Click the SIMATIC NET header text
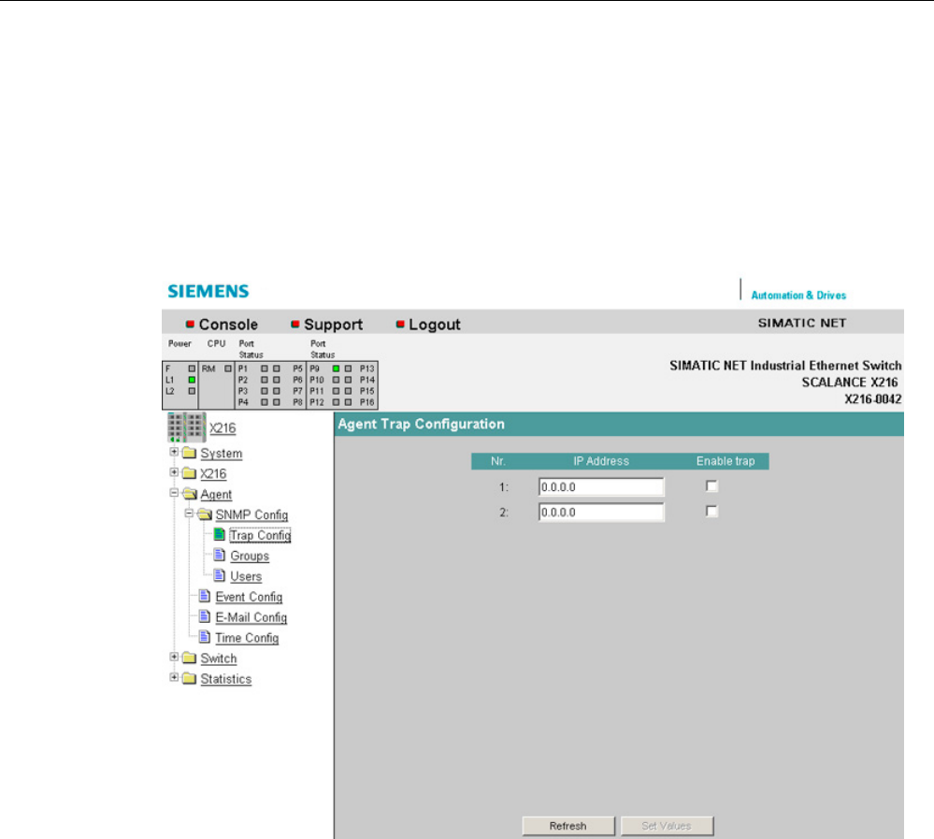Screen dimensions: 934x839 click(x=802, y=323)
